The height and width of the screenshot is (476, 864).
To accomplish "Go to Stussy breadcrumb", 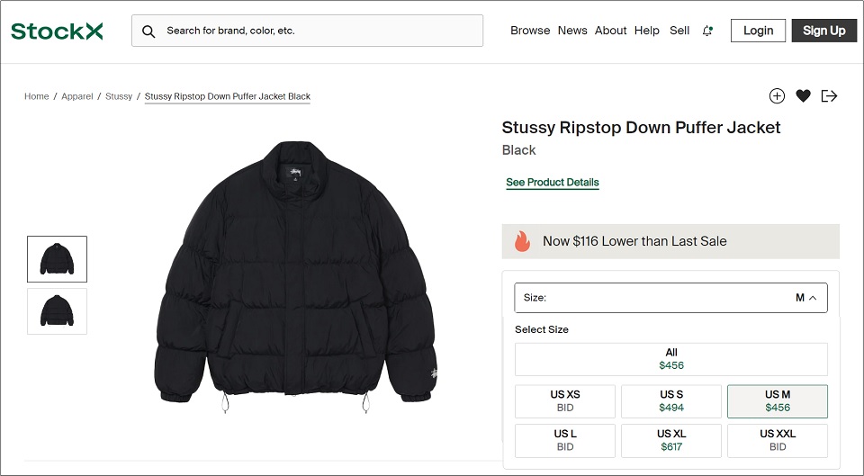I will point(119,96).
